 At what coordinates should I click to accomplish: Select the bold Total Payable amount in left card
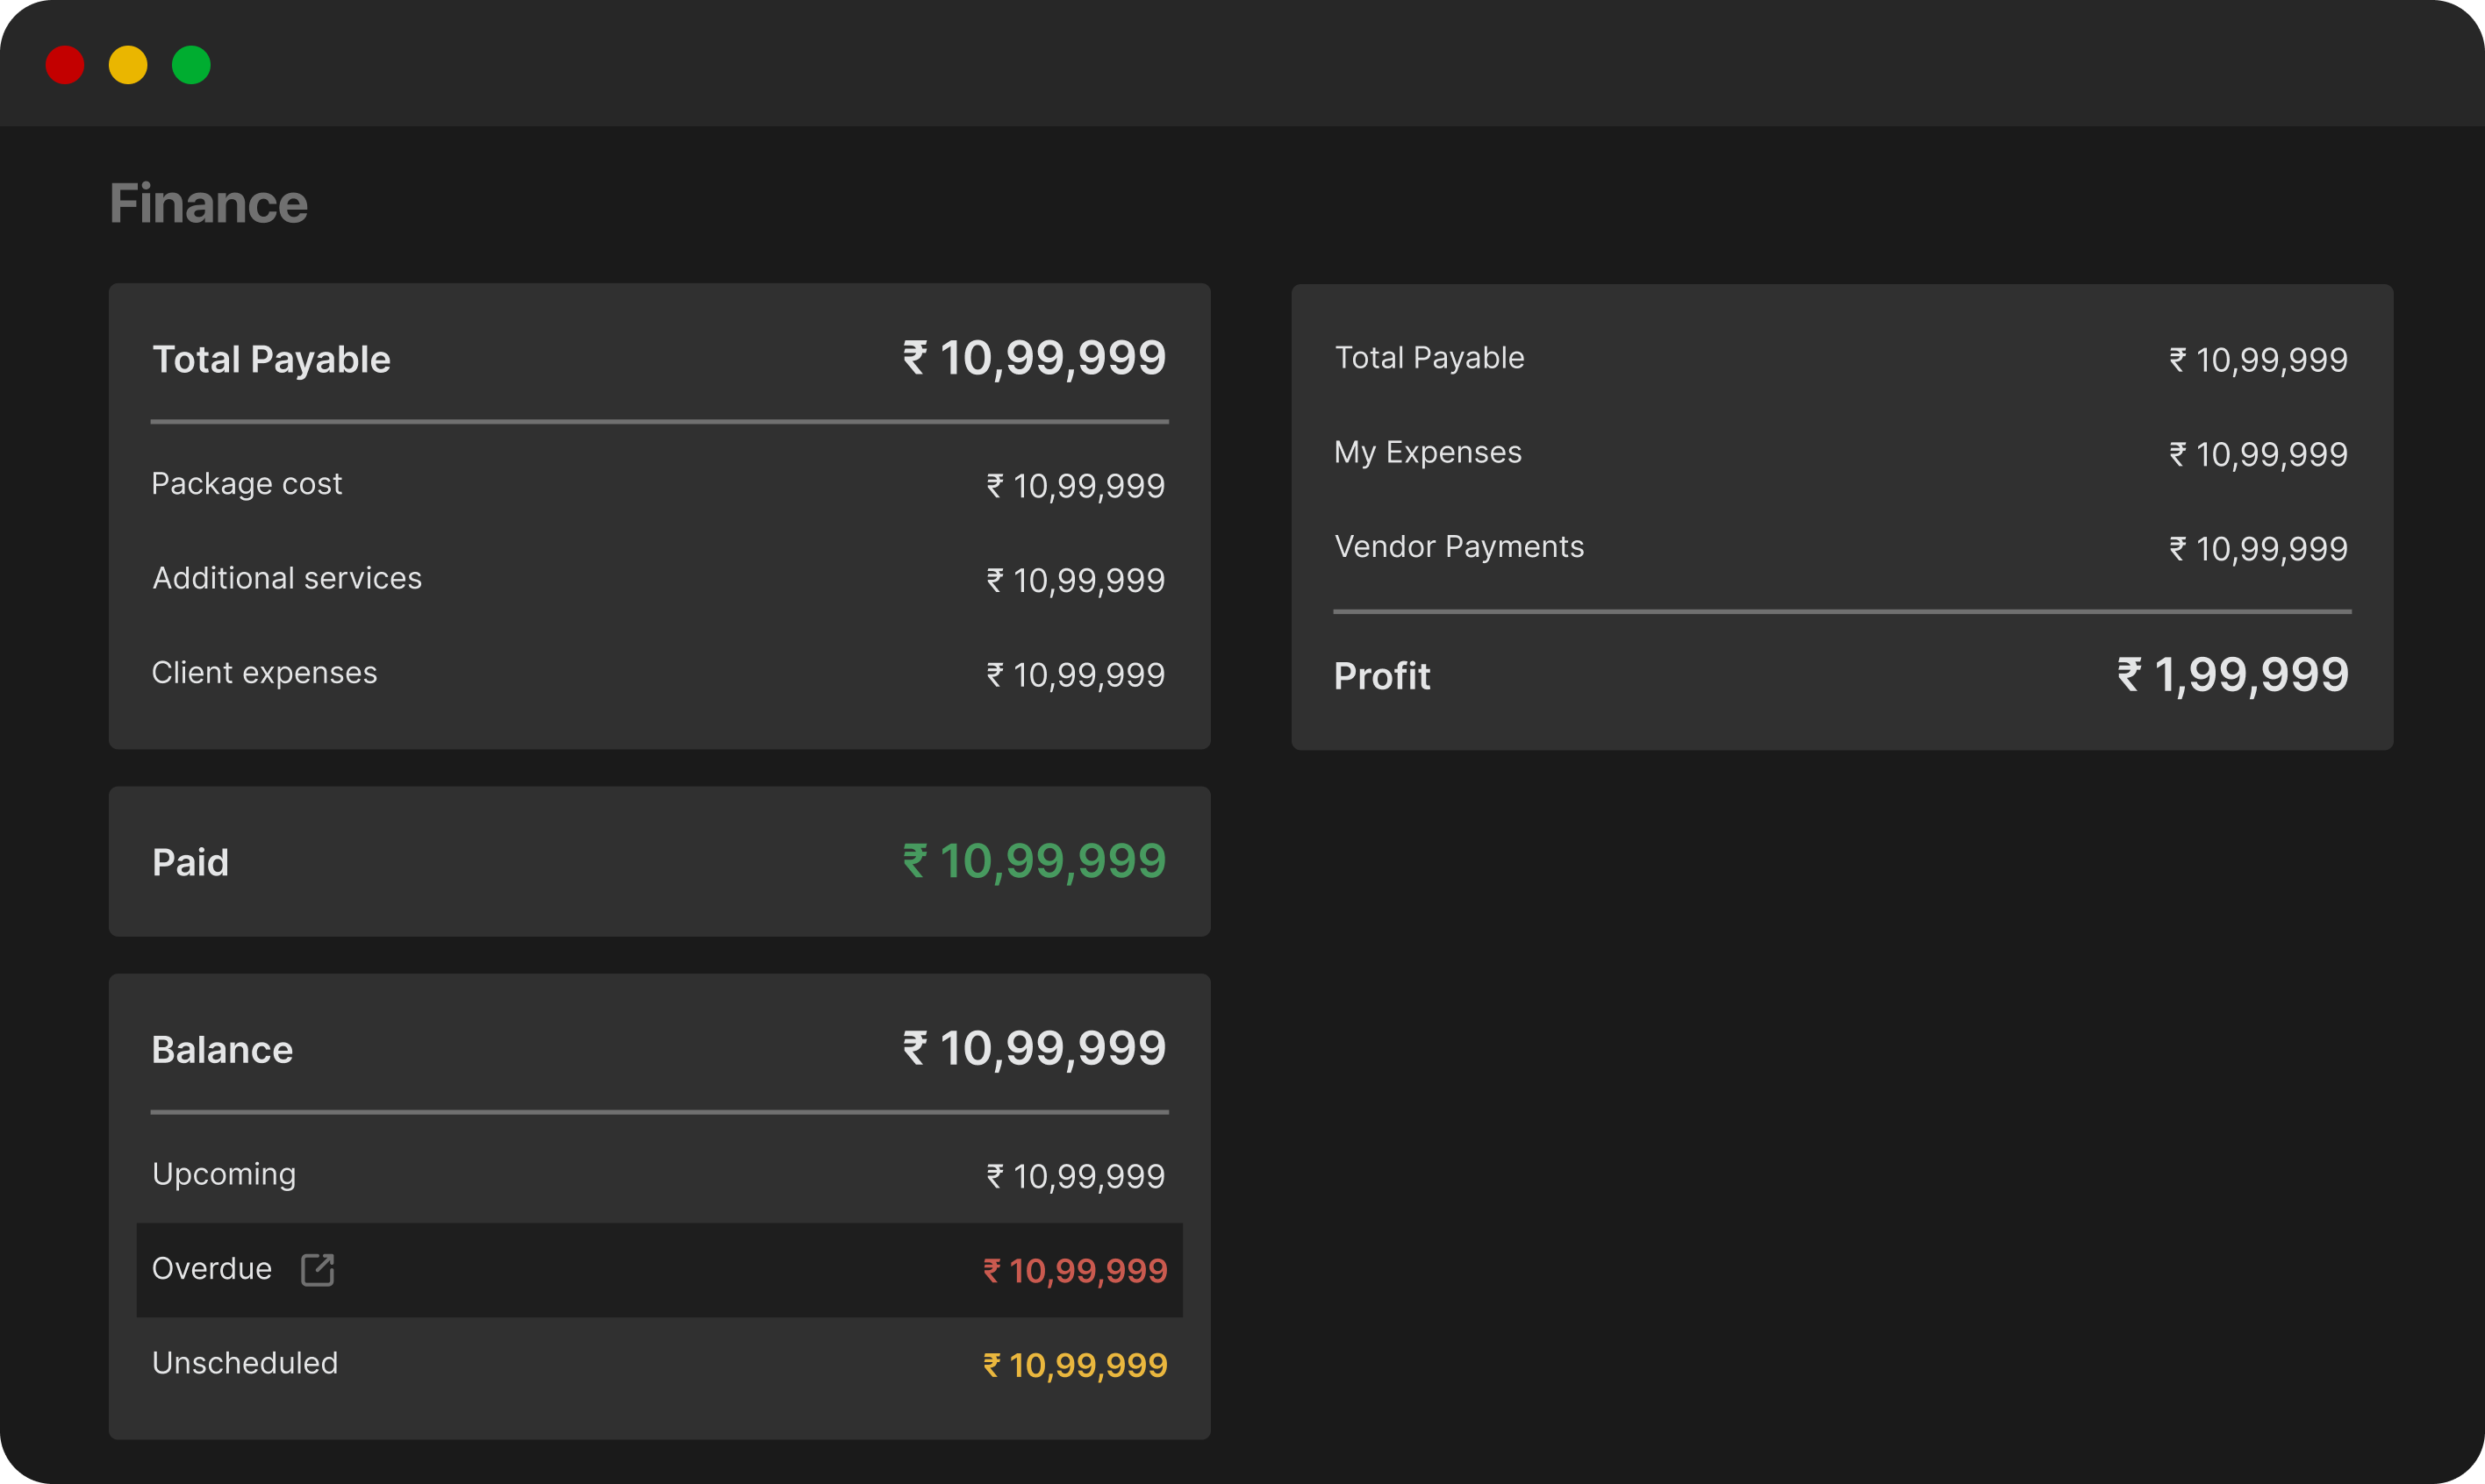click(x=1035, y=358)
